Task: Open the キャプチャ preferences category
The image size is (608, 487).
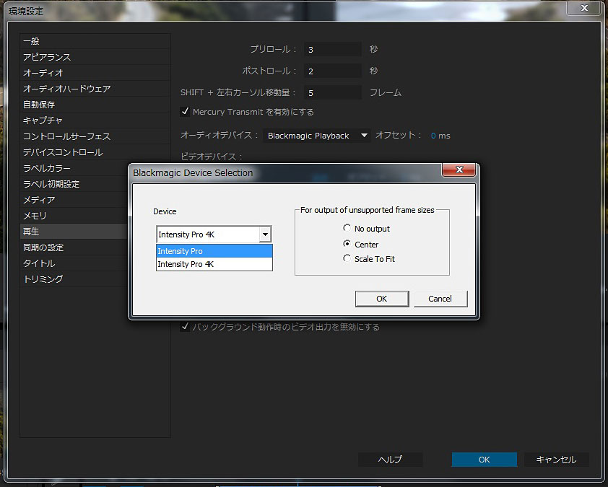Action: pos(95,120)
